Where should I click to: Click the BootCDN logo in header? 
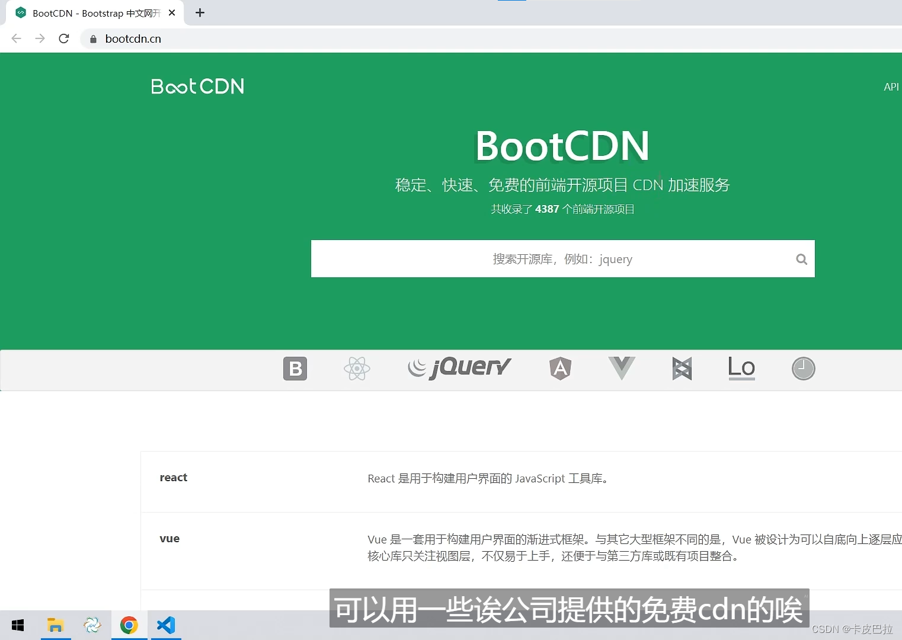[x=197, y=87]
